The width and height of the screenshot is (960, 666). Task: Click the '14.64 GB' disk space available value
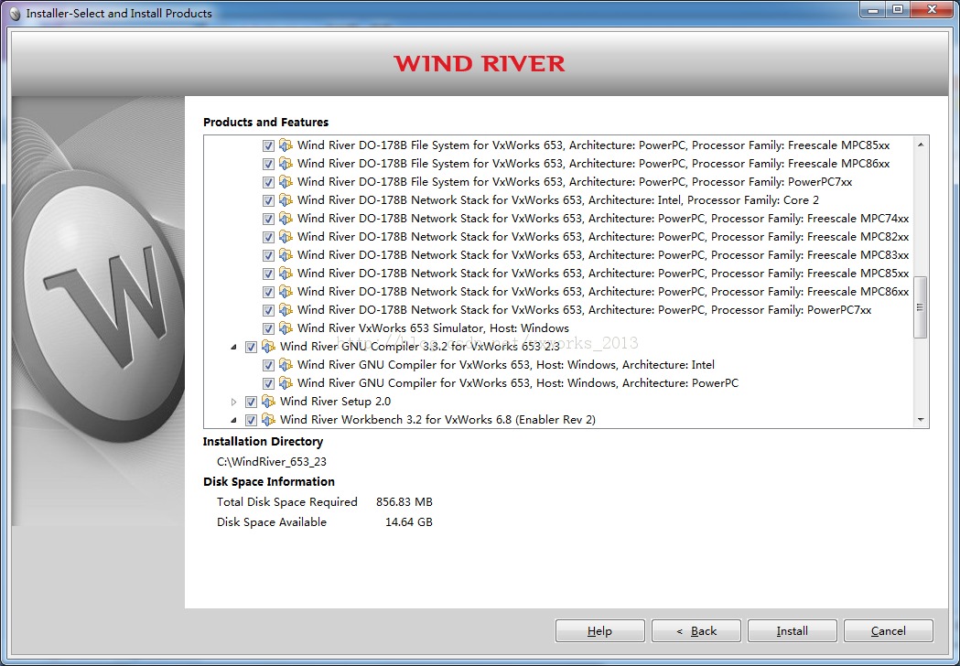[x=408, y=522]
